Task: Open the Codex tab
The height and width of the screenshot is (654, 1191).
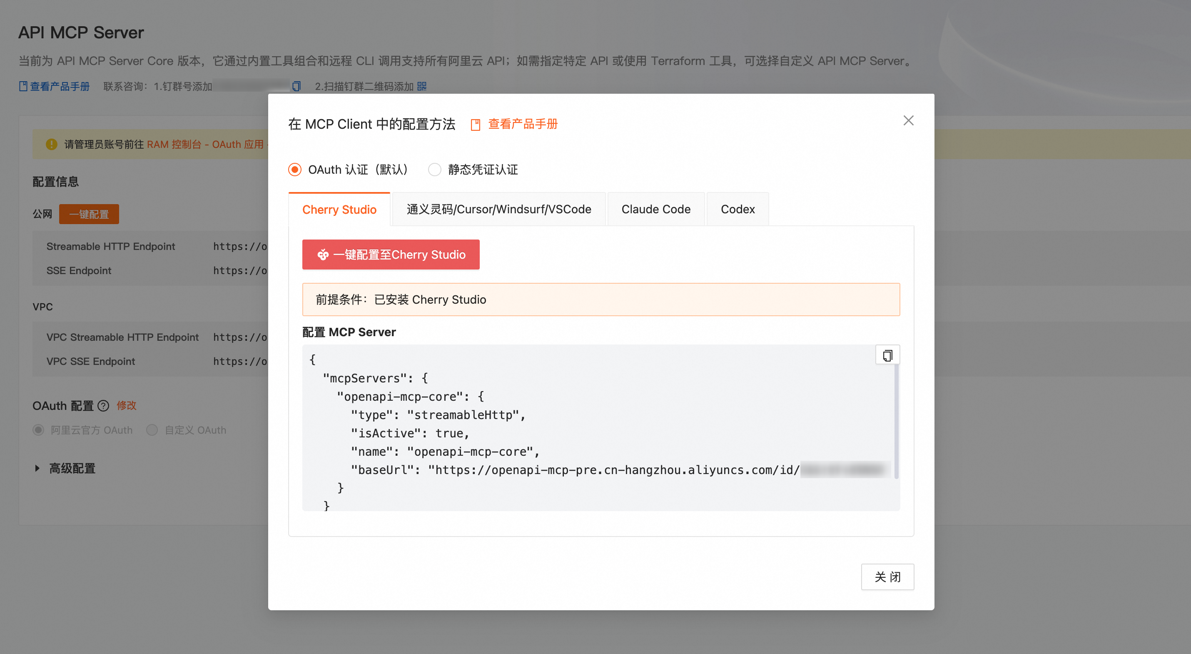Action: (738, 210)
